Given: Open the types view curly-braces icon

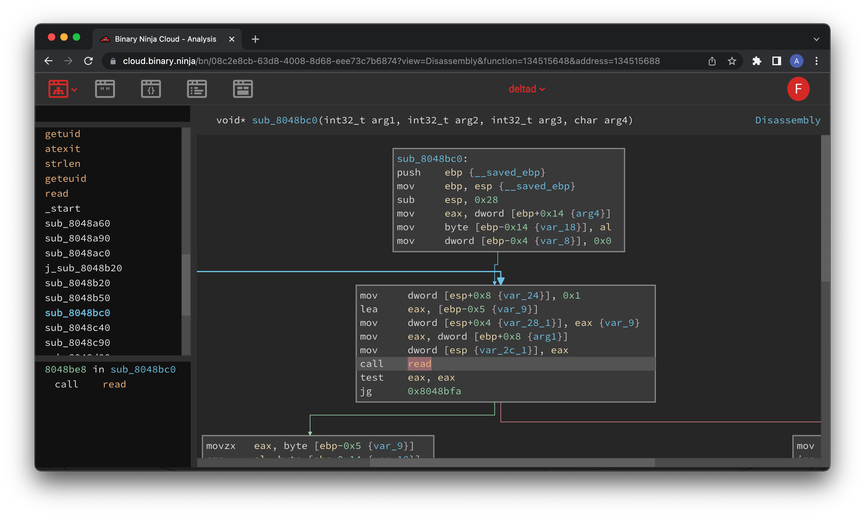Looking at the screenshot, I should tap(151, 89).
